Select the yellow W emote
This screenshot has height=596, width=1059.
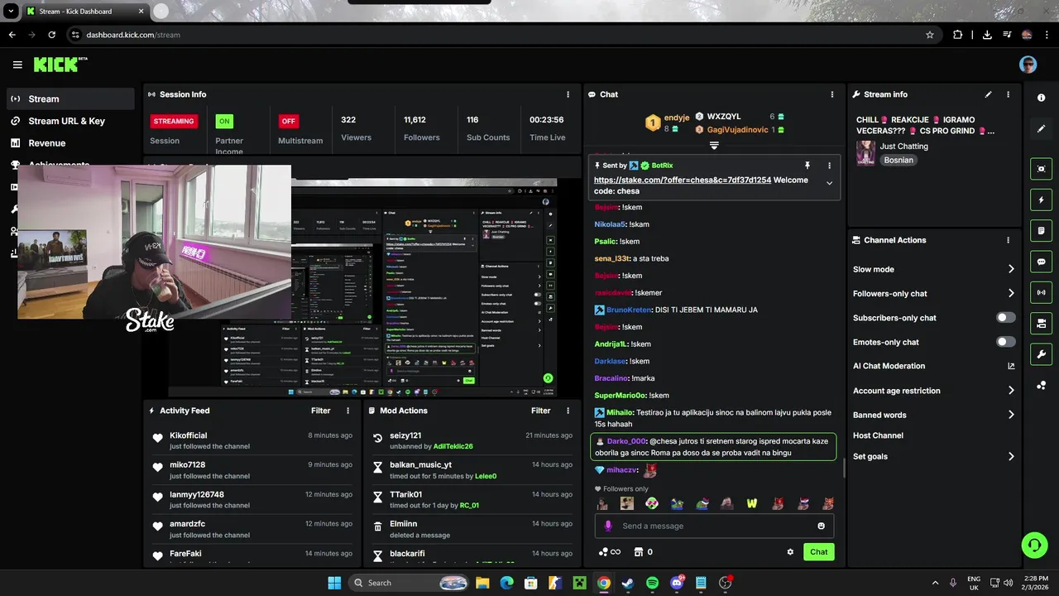(752, 503)
